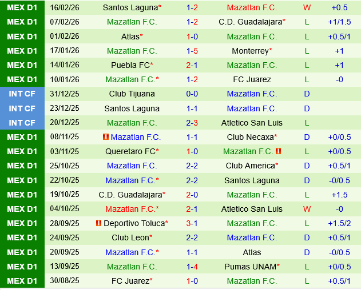Open the Queretaro FC team link

[x=130, y=151]
